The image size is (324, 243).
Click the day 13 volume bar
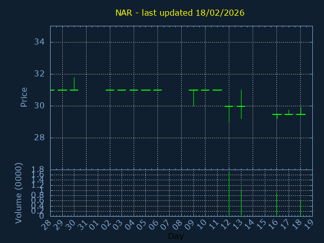[x=241, y=202]
